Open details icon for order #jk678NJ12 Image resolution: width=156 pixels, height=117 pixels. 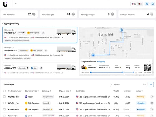pos(152,116)
